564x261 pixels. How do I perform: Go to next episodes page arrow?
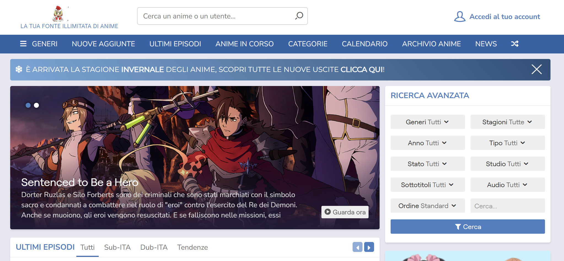click(x=369, y=247)
